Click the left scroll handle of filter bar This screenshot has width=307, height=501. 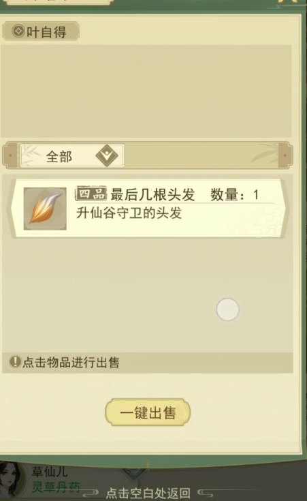[10, 155]
